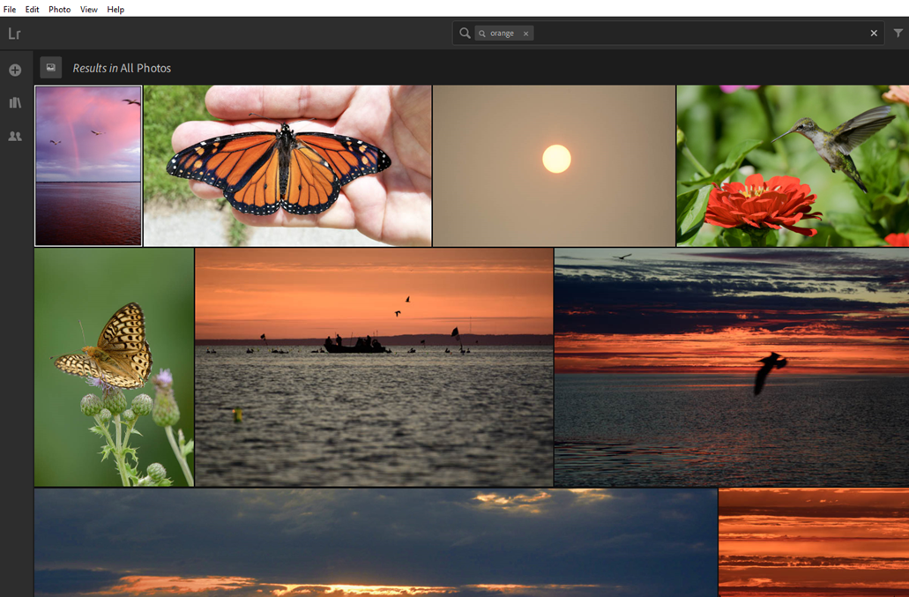The image size is (909, 597).
Task: Open the File menu
Action: click(10, 10)
